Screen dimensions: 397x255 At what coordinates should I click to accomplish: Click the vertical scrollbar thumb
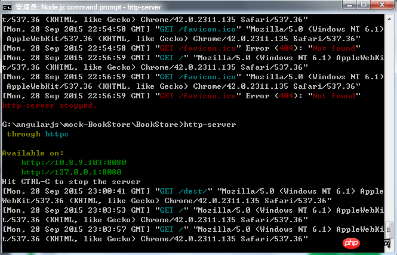pyautogui.click(x=389, y=230)
